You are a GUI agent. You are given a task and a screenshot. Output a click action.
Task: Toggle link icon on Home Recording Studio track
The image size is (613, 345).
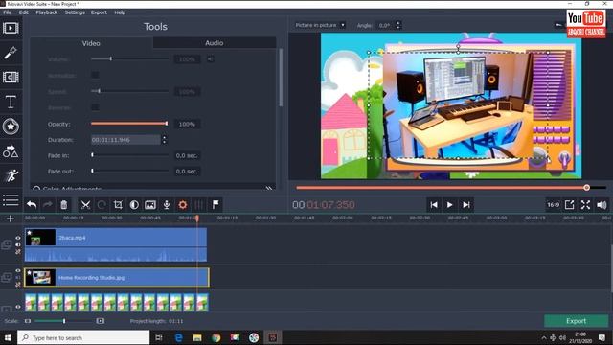pos(18,285)
